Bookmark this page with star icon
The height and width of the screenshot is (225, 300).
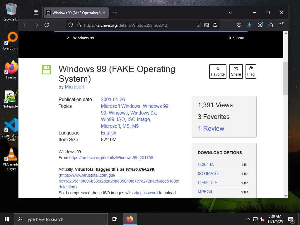215,25
